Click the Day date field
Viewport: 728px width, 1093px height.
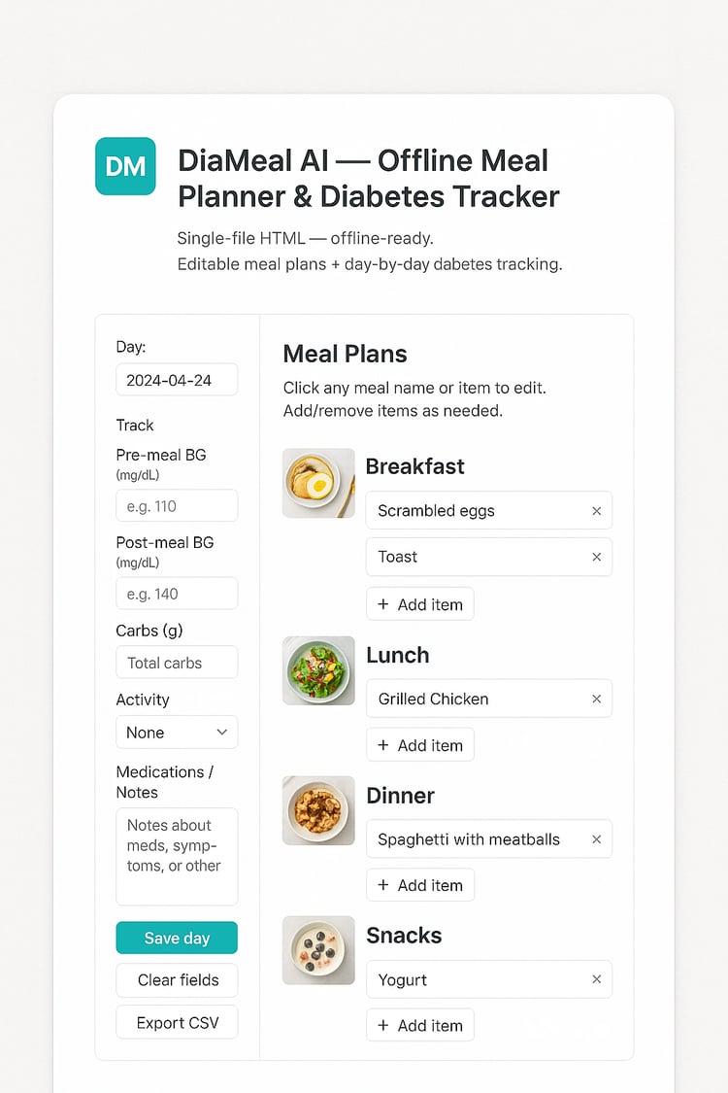tap(176, 380)
